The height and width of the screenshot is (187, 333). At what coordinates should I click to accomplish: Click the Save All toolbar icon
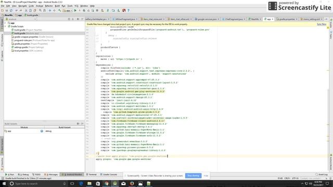coord(7,10)
